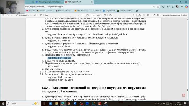This screenshot has width=189, height=106.
Task: Select the eraser tool
Action: tap(35, 15)
